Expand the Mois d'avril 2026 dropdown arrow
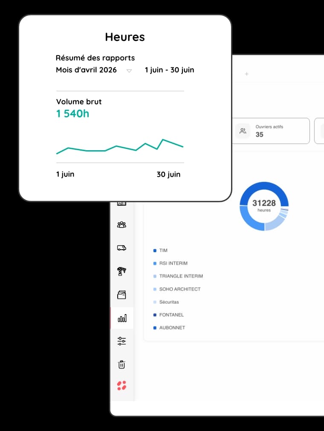The width and height of the screenshot is (324, 431). [x=129, y=71]
